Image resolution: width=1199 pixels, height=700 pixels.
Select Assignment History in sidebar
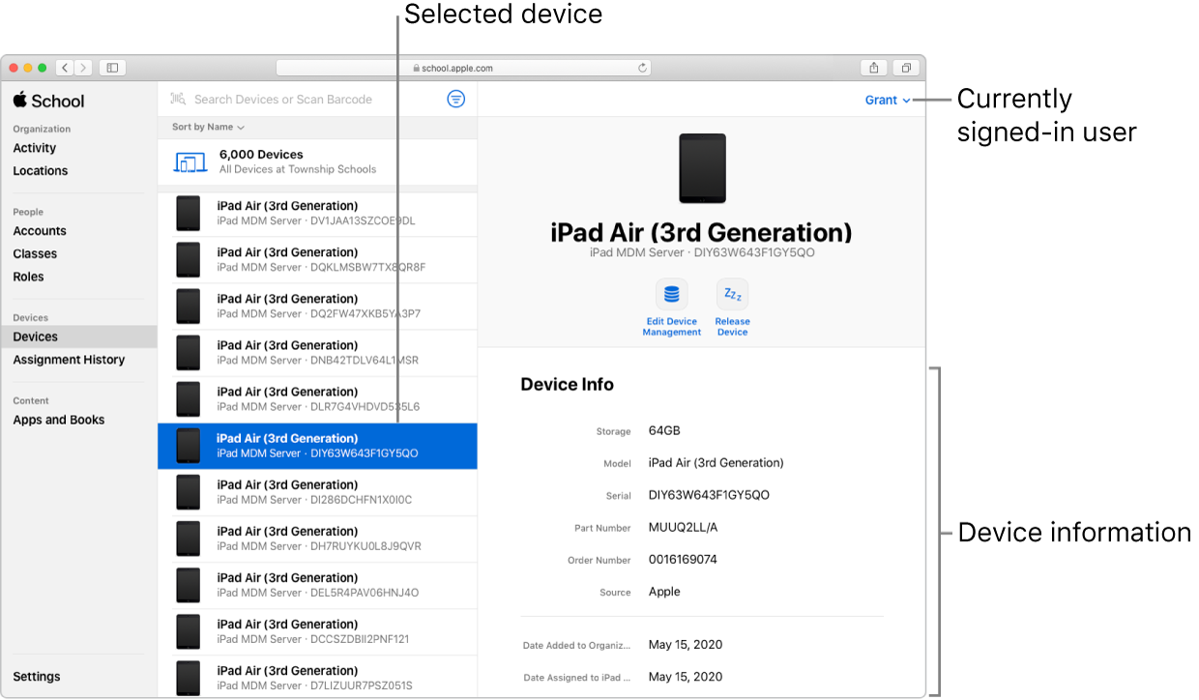[x=69, y=360]
